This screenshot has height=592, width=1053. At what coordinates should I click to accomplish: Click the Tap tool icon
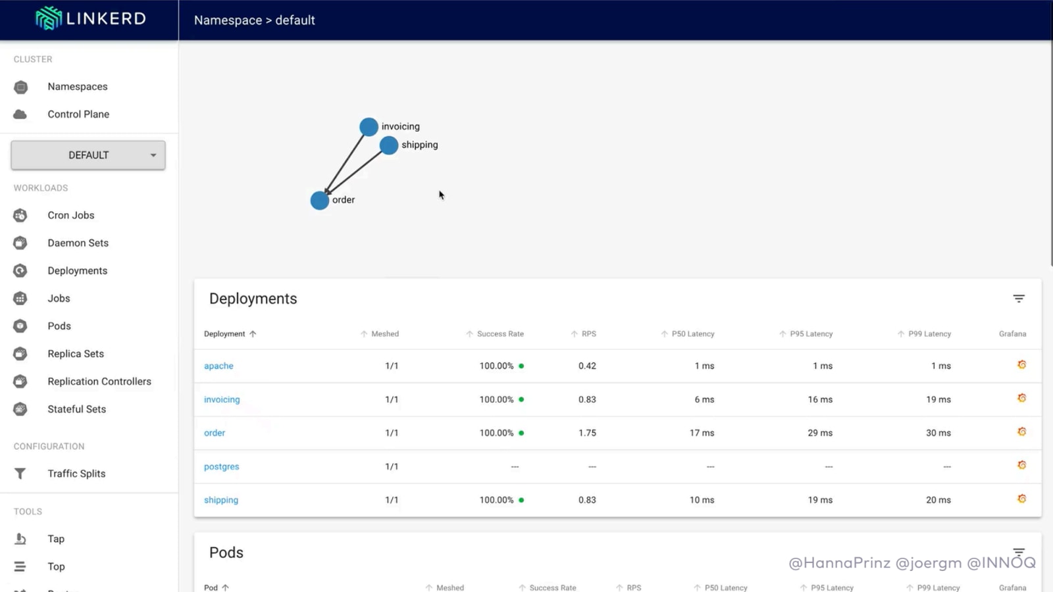click(x=20, y=539)
